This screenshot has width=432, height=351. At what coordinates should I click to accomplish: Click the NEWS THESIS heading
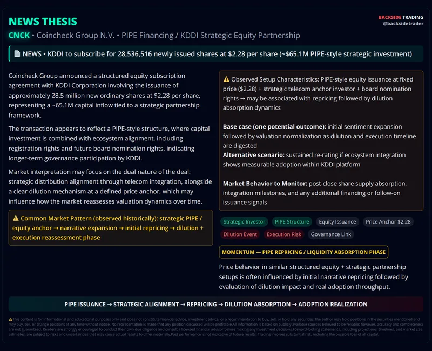point(43,22)
